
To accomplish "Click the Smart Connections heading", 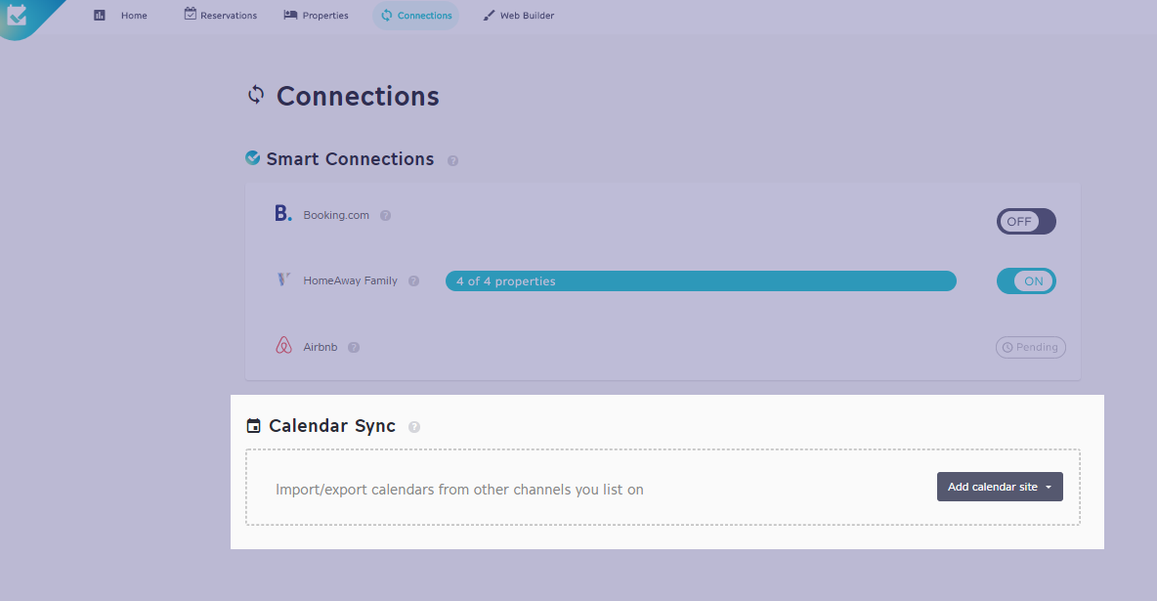I will click(x=350, y=158).
